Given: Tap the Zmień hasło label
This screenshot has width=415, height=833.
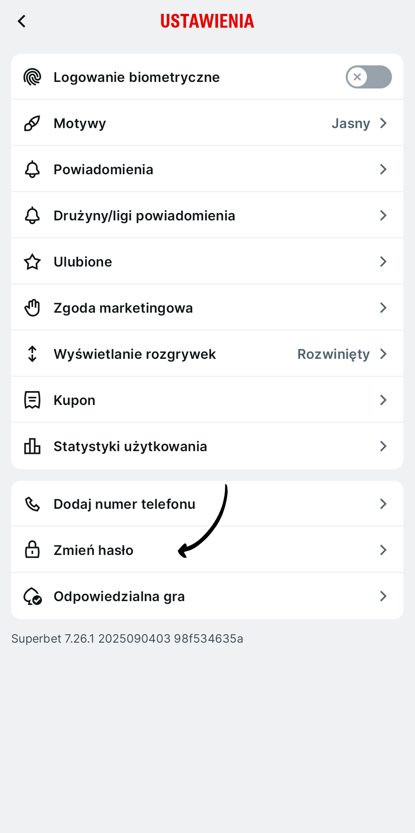Looking at the screenshot, I should pyautogui.click(x=93, y=550).
